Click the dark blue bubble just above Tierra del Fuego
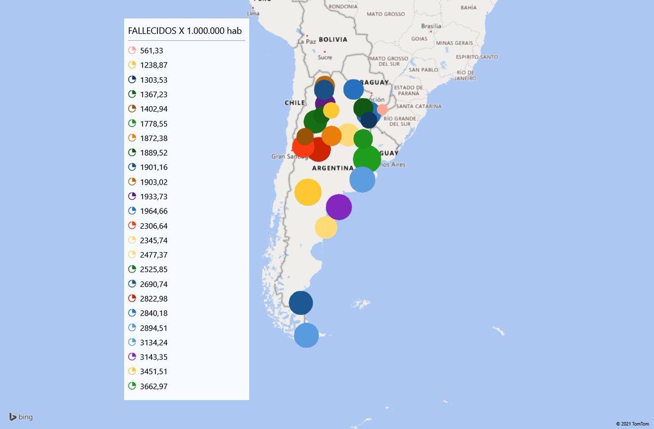Image resolution: width=654 pixels, height=429 pixels. coord(301,303)
